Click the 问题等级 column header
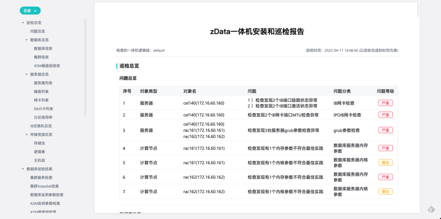 click(385, 91)
